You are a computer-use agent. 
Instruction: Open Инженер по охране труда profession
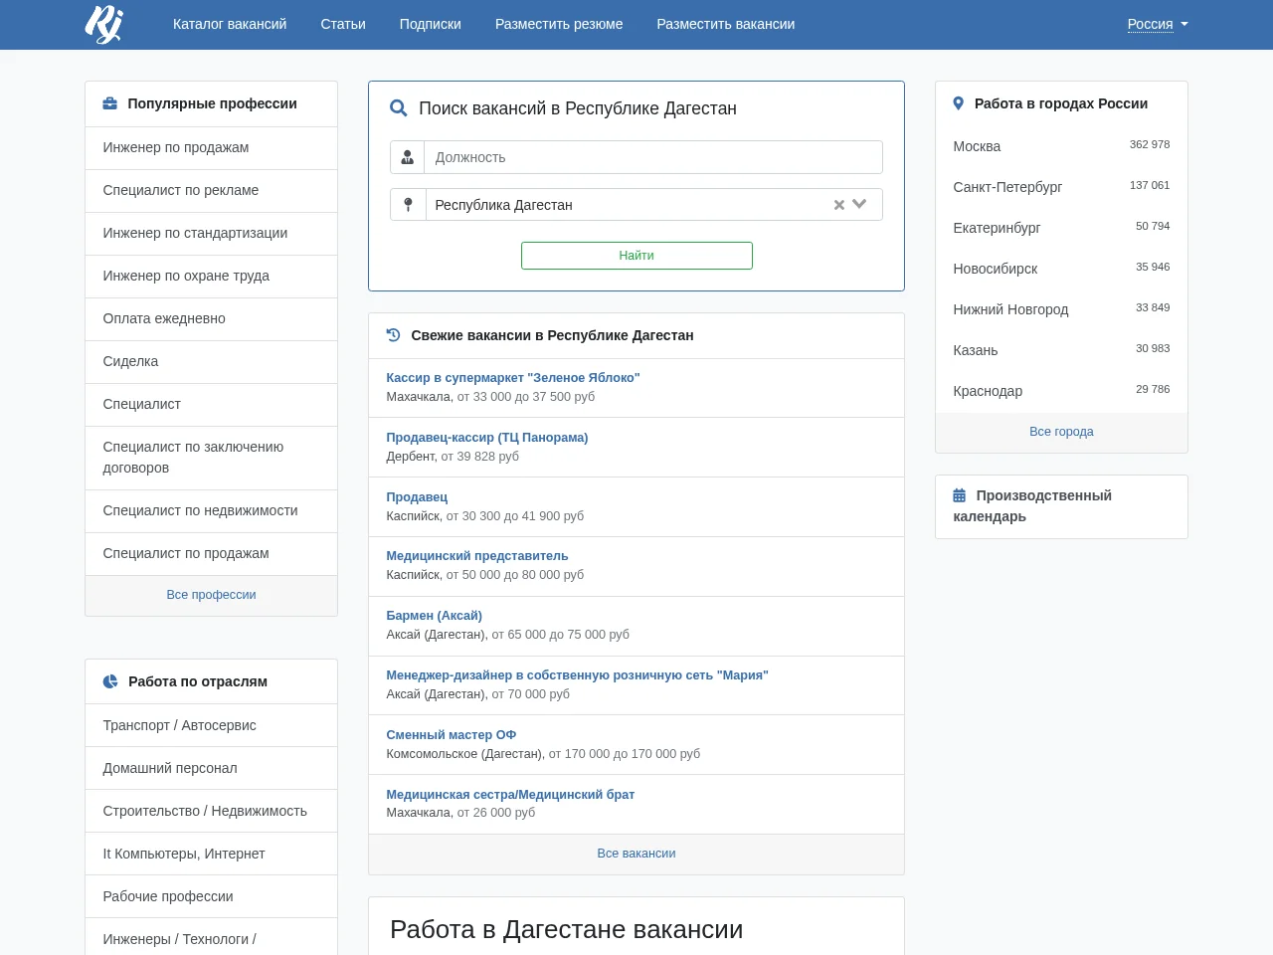(211, 276)
